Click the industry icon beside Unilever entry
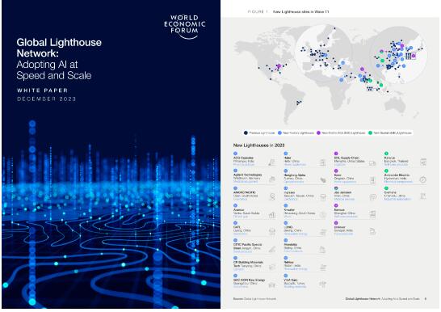 372,231
